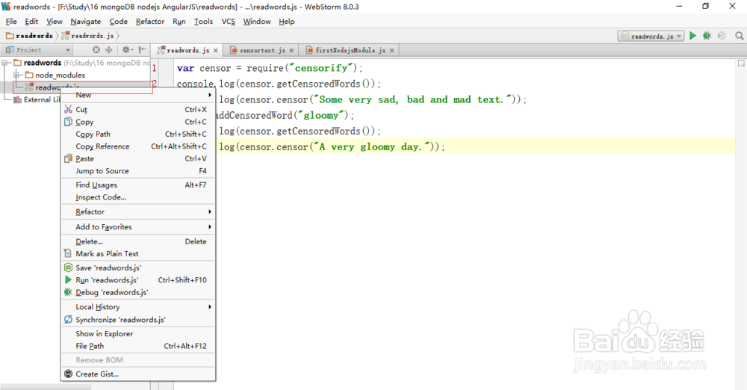Click the External Libraries icon in tree
Image resolution: width=747 pixels, height=390 pixels.
(x=18, y=99)
